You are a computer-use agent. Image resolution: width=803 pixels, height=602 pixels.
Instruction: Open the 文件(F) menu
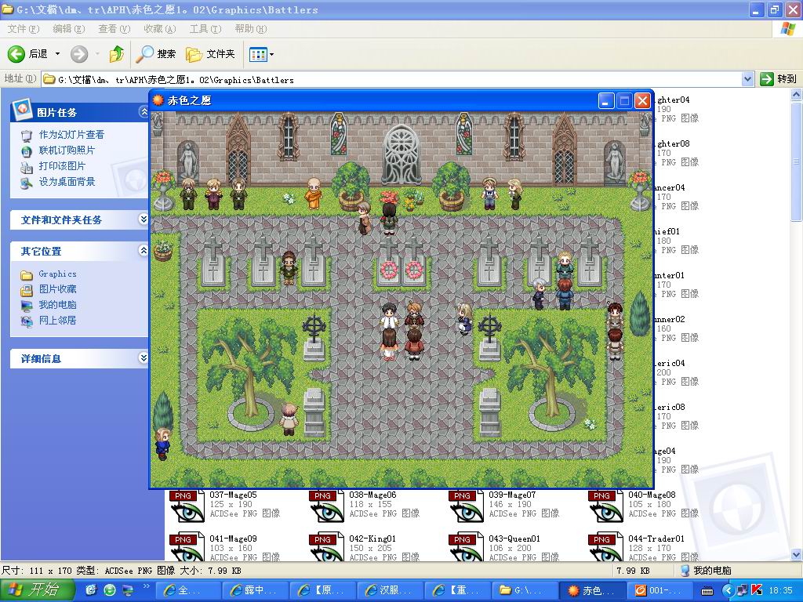click(x=24, y=29)
